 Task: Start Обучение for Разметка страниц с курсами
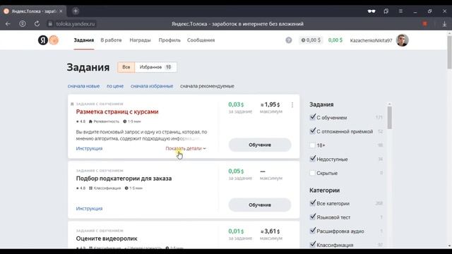pyautogui.click(x=260, y=145)
